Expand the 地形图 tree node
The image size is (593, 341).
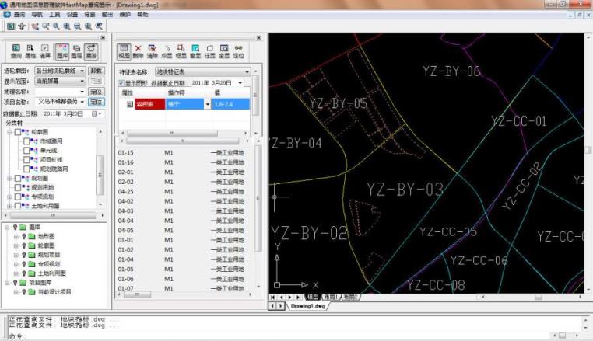[16, 236]
